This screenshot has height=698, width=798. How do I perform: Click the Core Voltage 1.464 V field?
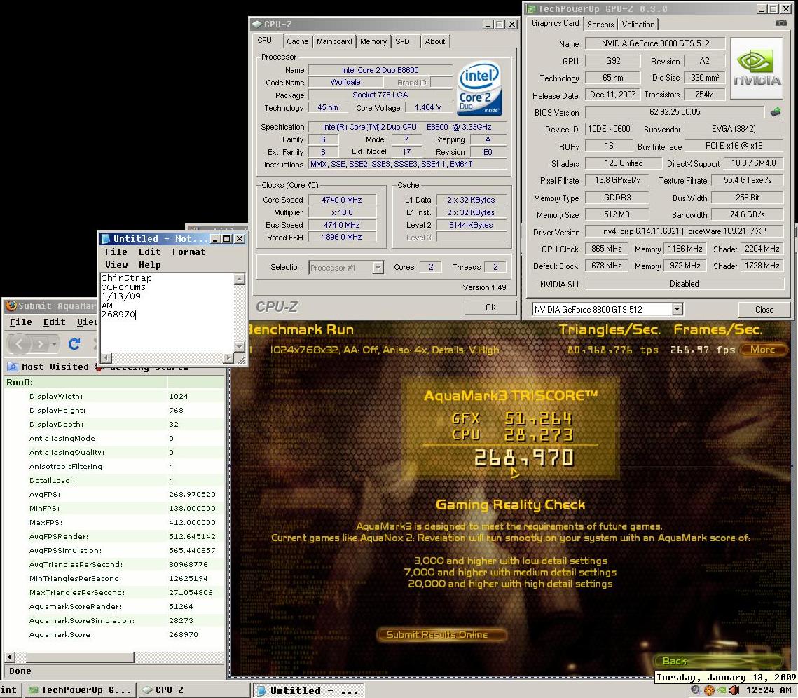(x=427, y=107)
